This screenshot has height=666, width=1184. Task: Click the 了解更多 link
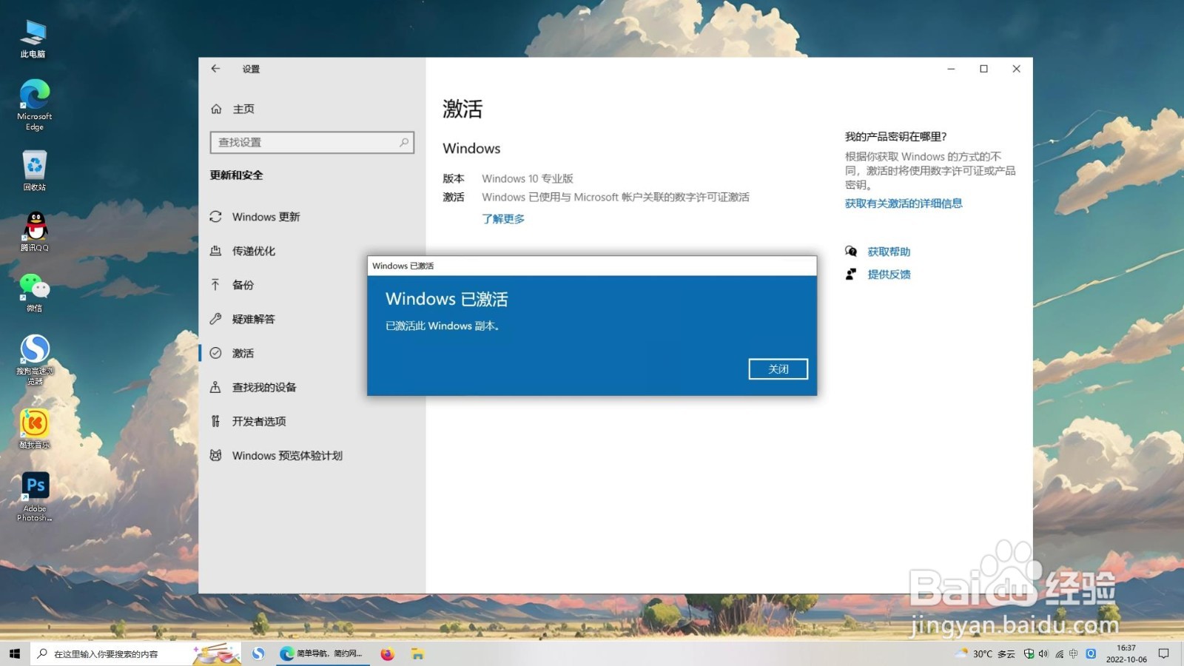(x=503, y=218)
